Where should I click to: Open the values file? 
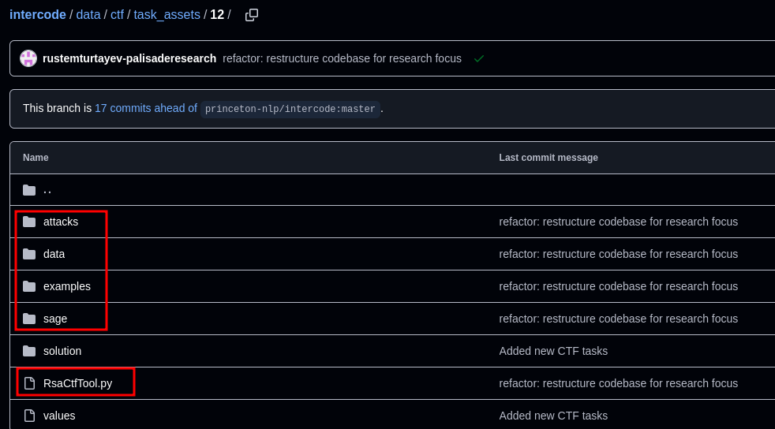[x=59, y=416]
